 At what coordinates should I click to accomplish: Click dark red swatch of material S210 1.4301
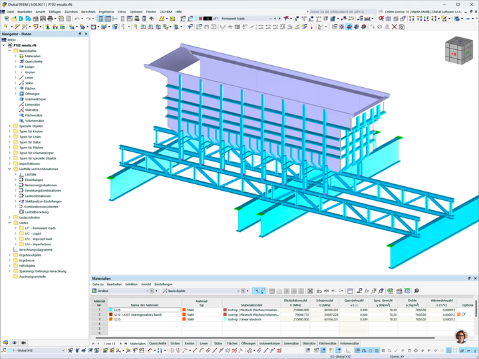tap(111, 314)
